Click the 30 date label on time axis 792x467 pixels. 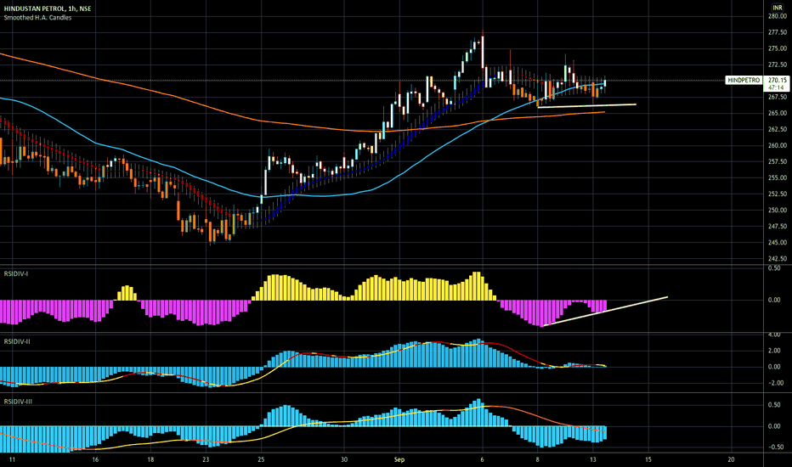pos(344,459)
